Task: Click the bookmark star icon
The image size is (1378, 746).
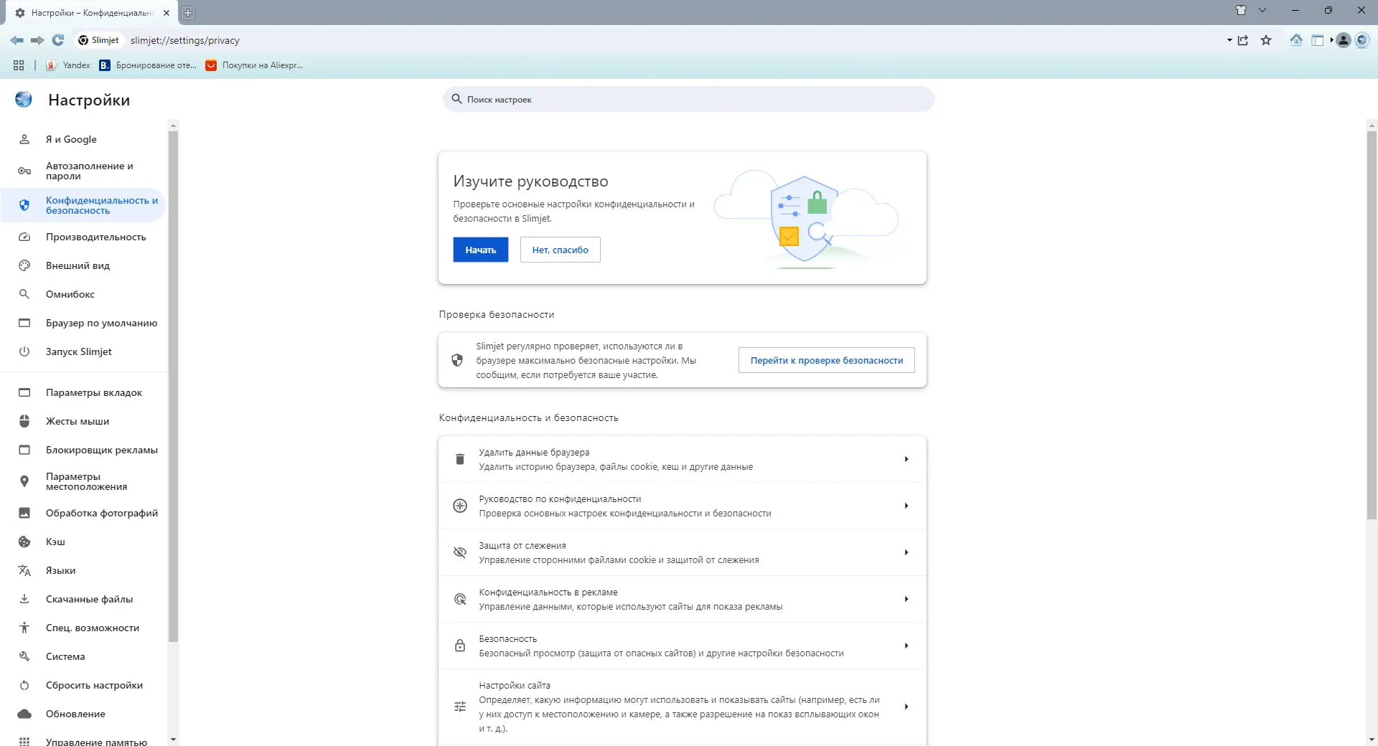Action: pos(1266,40)
